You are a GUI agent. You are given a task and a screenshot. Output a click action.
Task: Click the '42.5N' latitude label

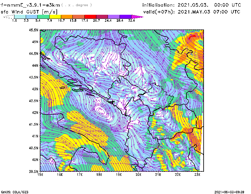[x=34, y=101]
